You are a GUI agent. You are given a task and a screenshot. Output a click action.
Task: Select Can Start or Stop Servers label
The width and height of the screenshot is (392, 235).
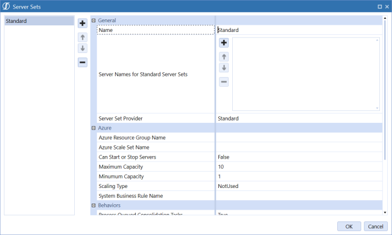click(127, 157)
